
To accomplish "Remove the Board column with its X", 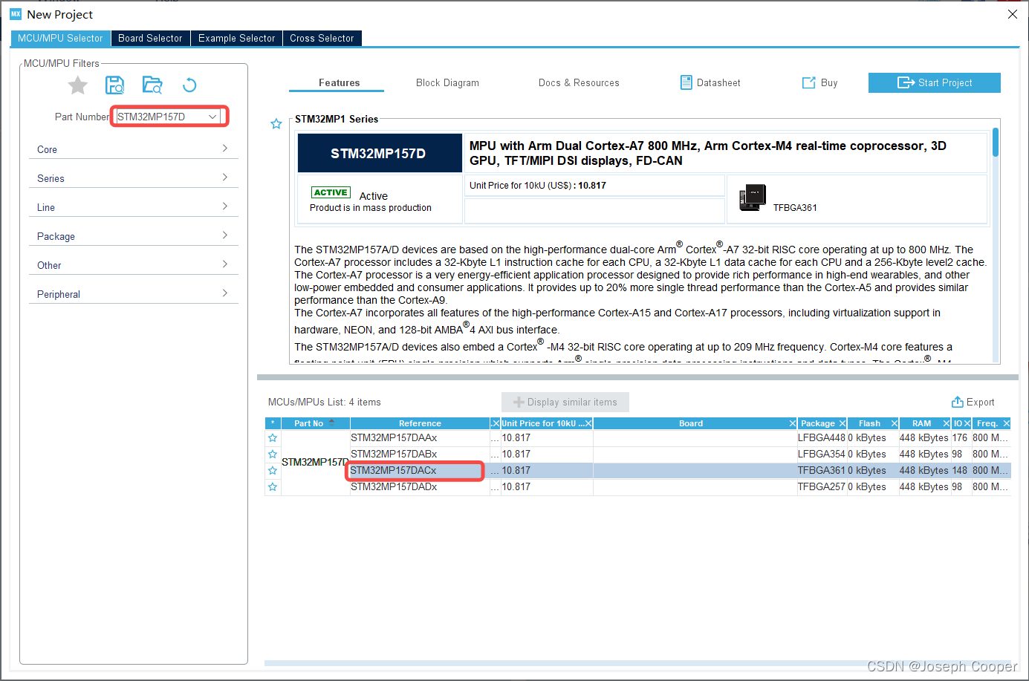I will click(793, 423).
